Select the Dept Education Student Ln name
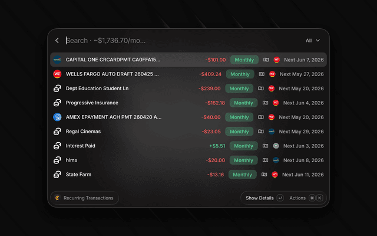This screenshot has width=377, height=236. click(97, 88)
